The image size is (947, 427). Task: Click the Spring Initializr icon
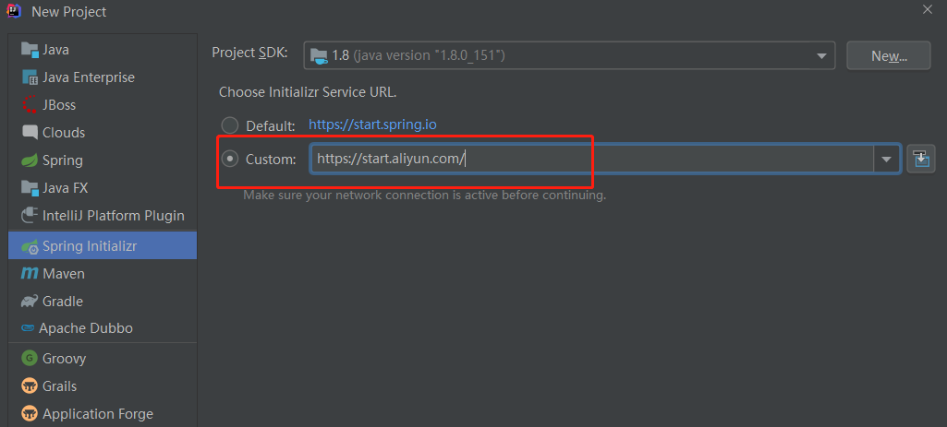pyautogui.click(x=30, y=246)
